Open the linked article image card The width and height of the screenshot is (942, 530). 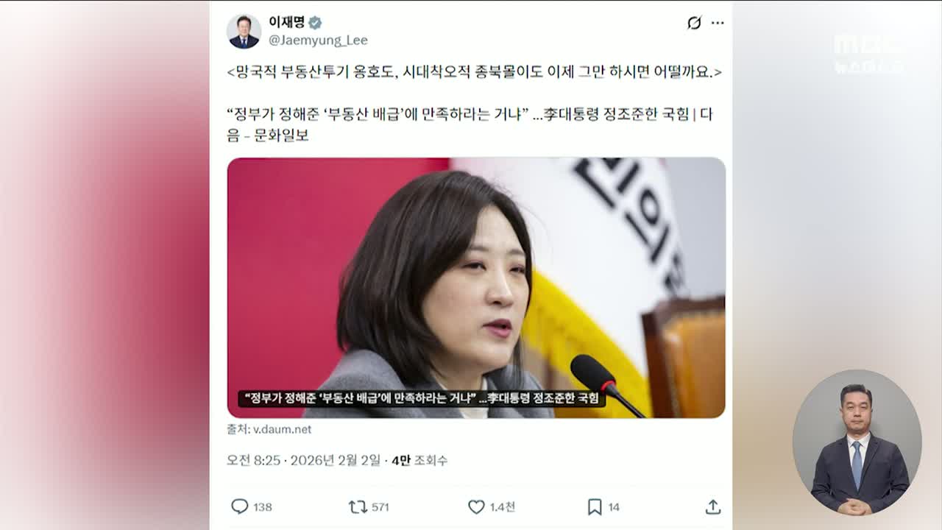476,288
